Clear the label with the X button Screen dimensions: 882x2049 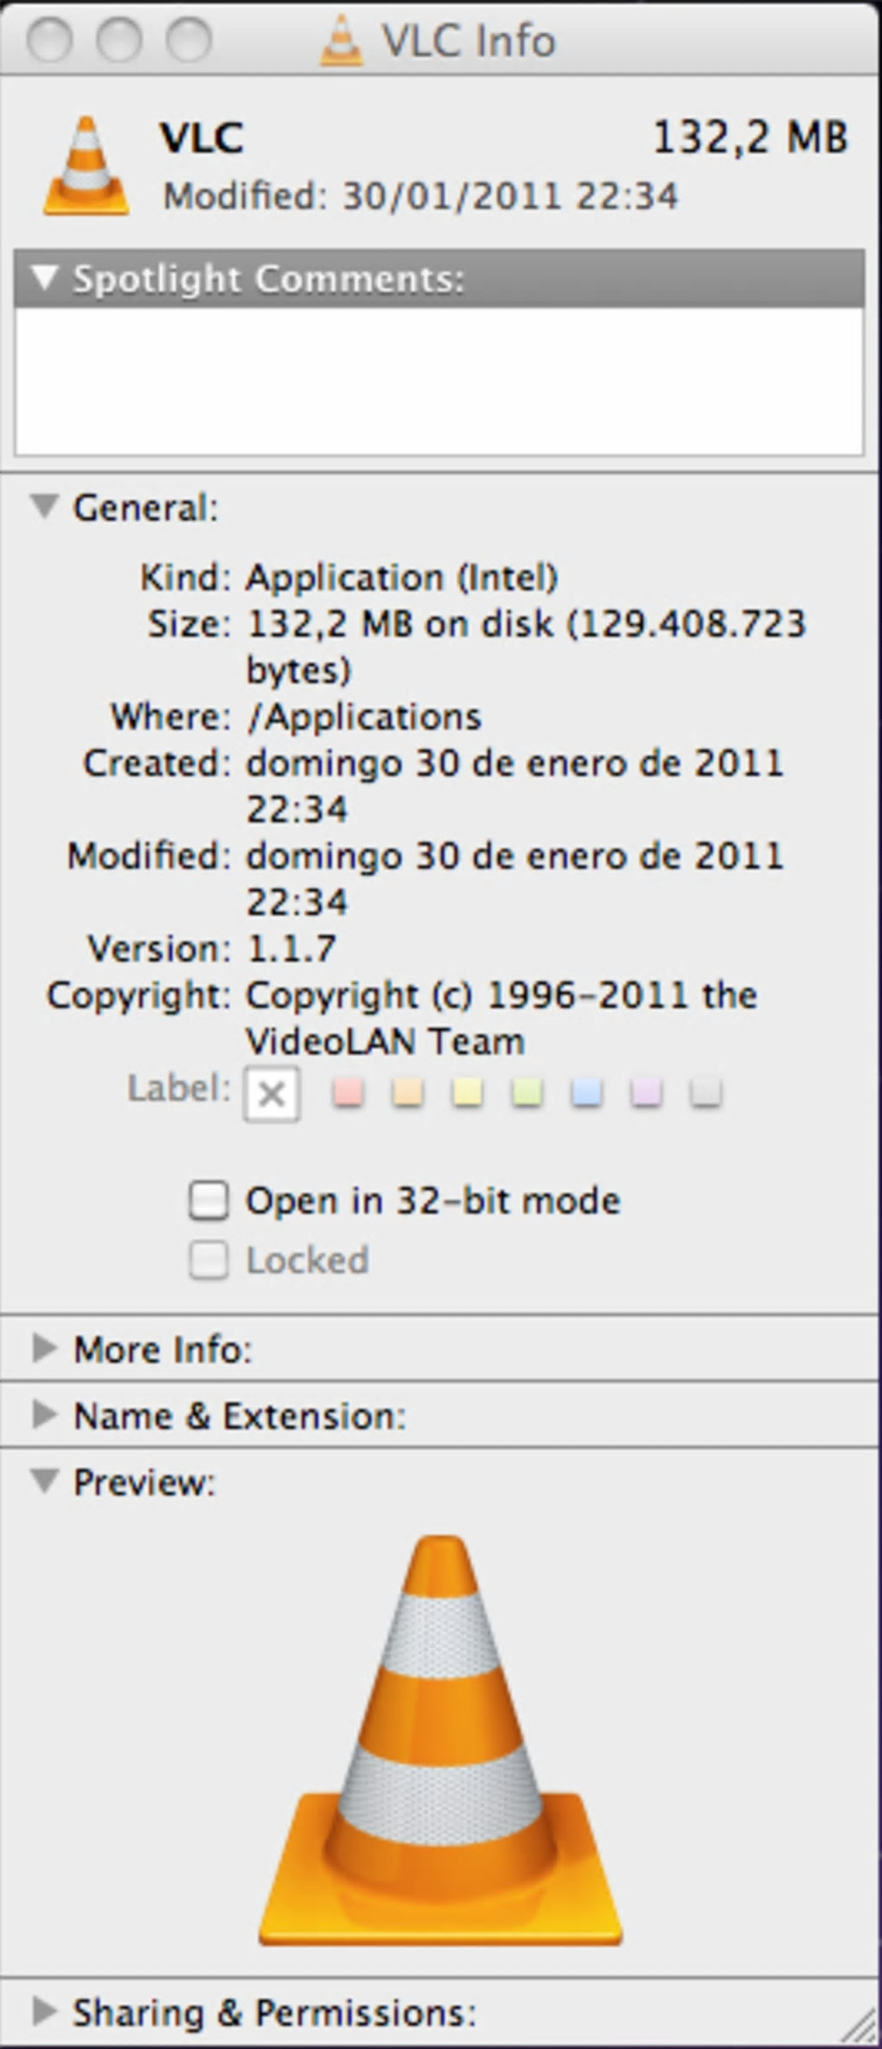pyautogui.click(x=272, y=1094)
